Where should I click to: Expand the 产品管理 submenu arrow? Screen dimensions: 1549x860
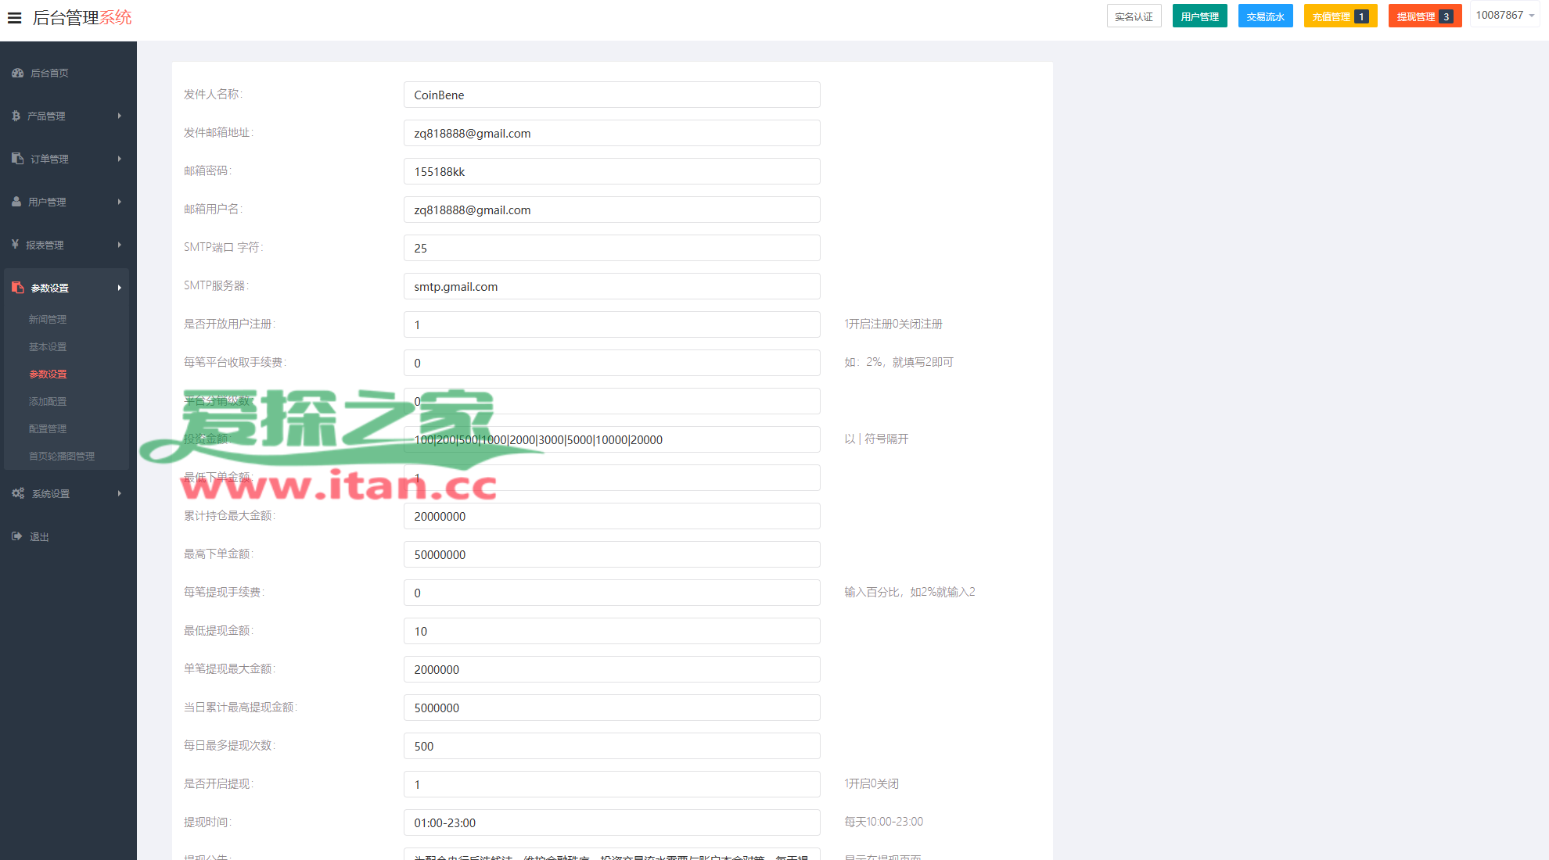120,116
